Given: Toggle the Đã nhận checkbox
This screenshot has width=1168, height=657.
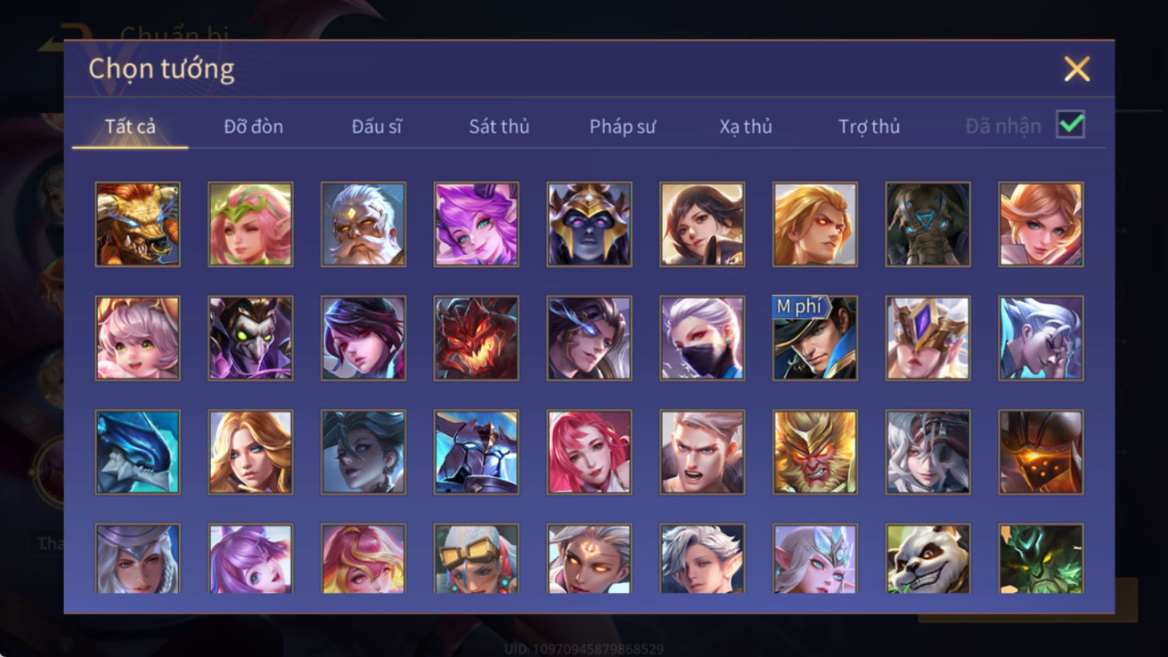Looking at the screenshot, I should pos(1071,125).
